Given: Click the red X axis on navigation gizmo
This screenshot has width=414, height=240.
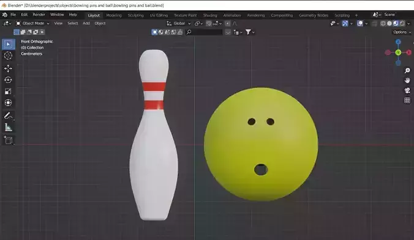Looking at the screenshot, I should click(408, 53).
